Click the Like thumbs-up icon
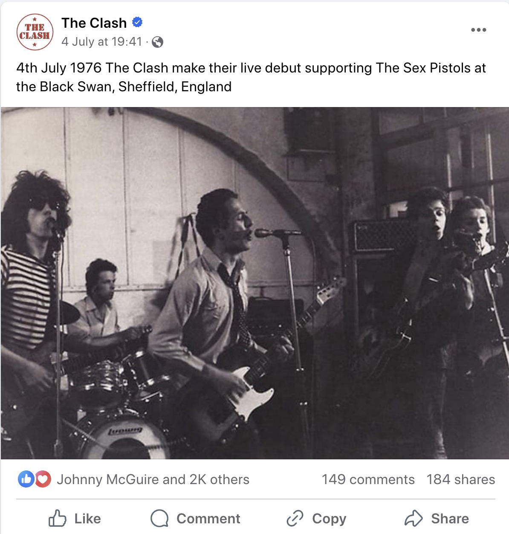 click(57, 519)
